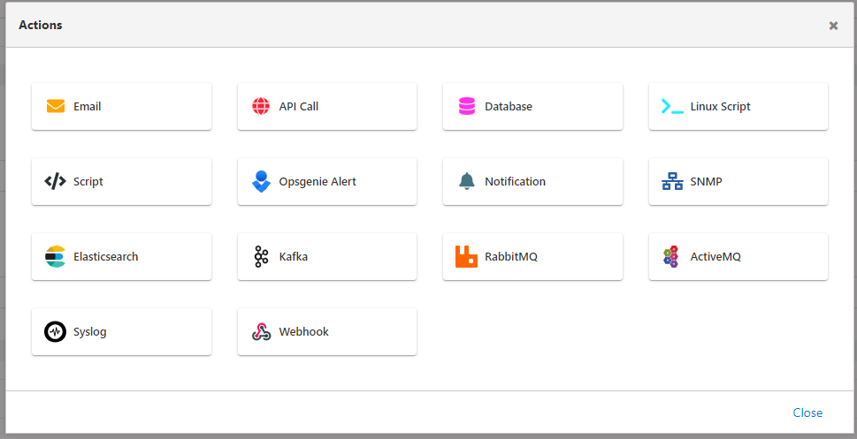857x439 pixels.
Task: Click the Kafka logo icon
Action: tap(261, 257)
